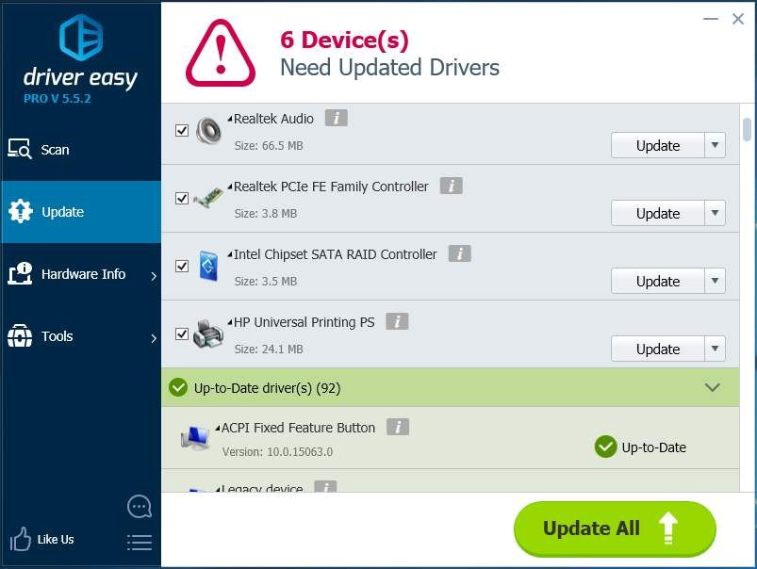Open Update dropdown arrow for Intel SATA RAID

(x=715, y=281)
